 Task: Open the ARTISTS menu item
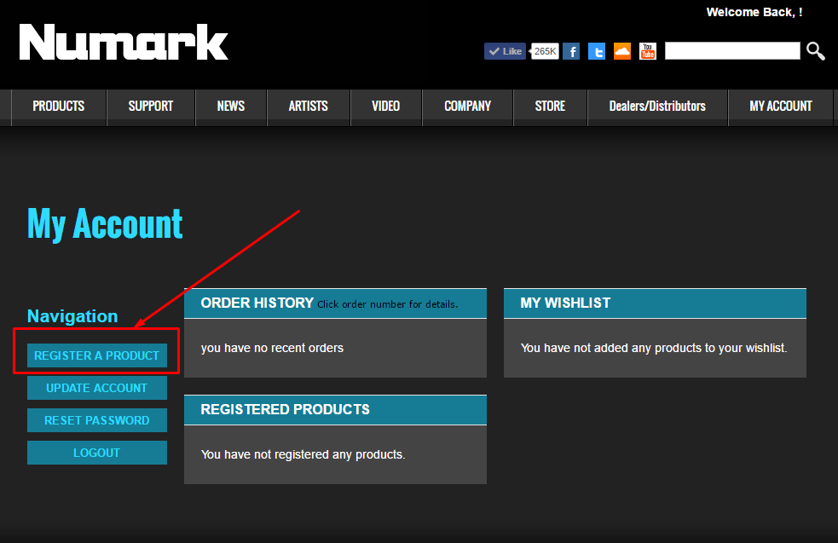[x=309, y=107]
